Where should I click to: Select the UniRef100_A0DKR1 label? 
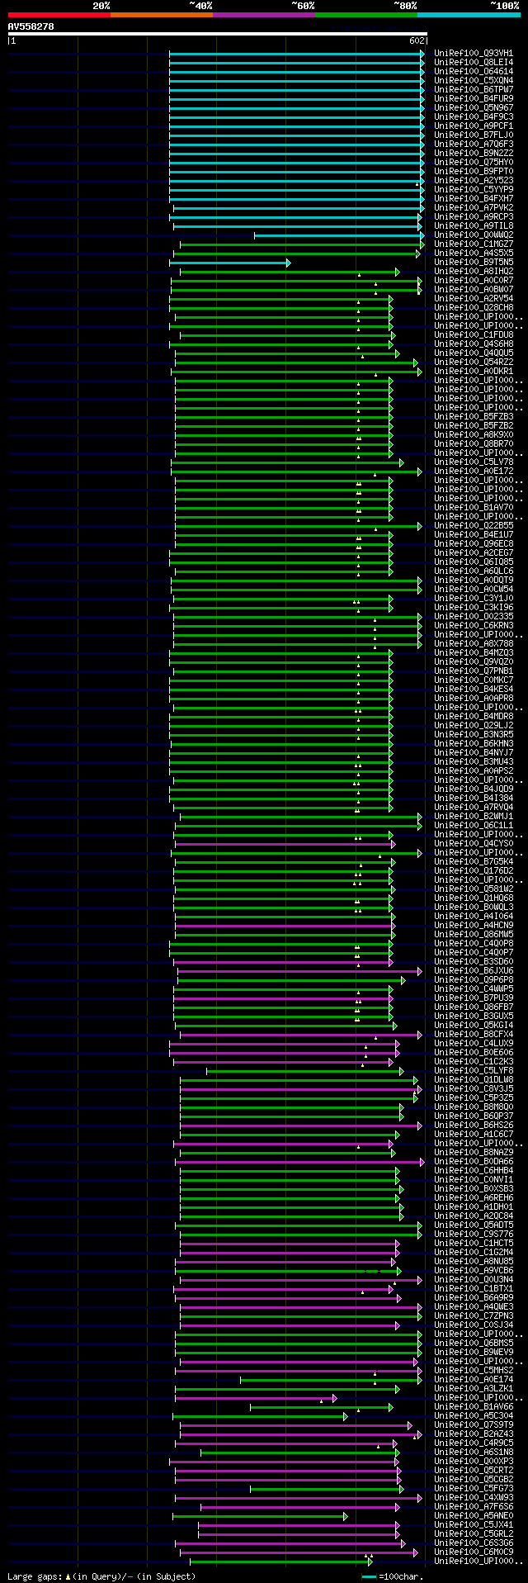point(474,371)
